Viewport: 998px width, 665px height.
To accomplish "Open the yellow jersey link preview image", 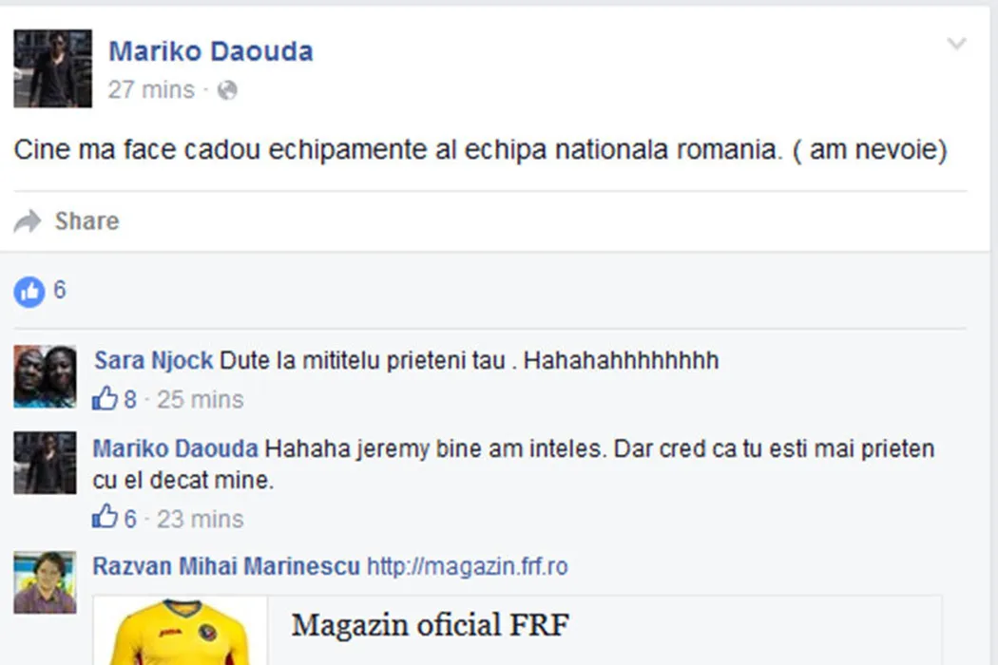I will point(181,631).
